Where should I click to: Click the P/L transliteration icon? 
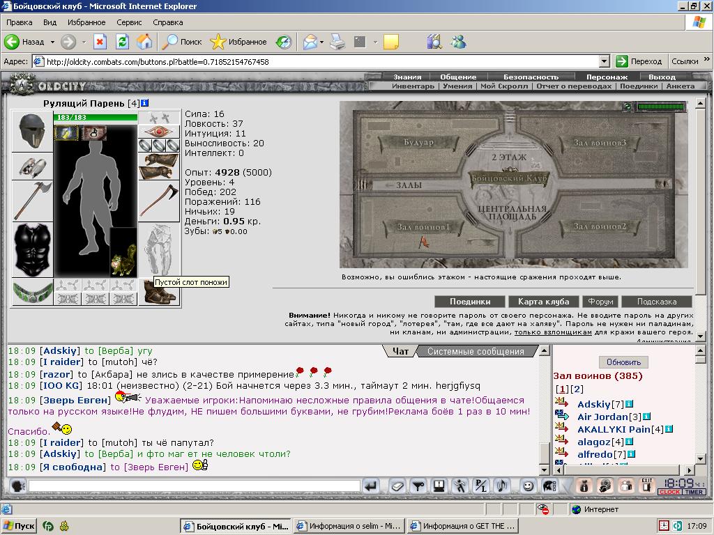[x=481, y=486]
